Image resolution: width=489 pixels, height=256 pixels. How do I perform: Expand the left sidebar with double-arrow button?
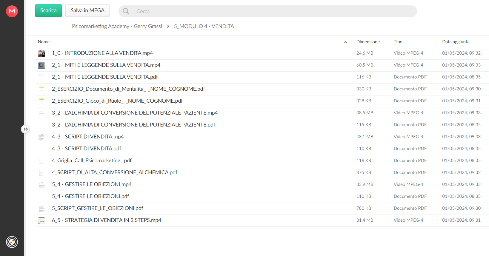(x=25, y=129)
